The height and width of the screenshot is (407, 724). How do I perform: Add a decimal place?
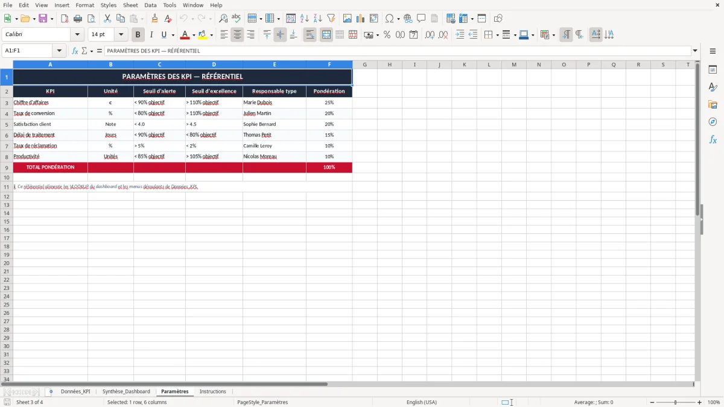pyautogui.click(x=430, y=35)
